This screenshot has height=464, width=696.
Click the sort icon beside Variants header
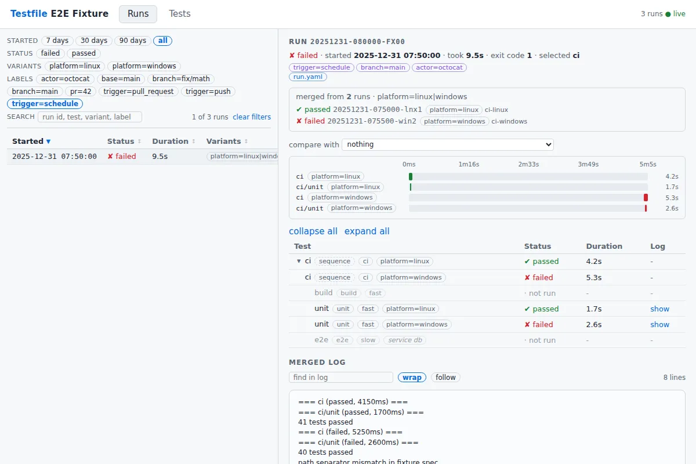tap(246, 142)
